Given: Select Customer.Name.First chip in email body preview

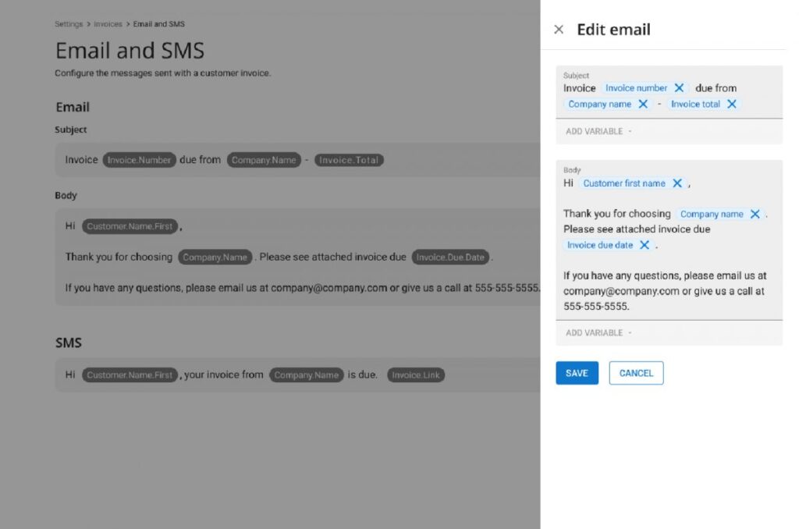Looking at the screenshot, I should pyautogui.click(x=130, y=226).
